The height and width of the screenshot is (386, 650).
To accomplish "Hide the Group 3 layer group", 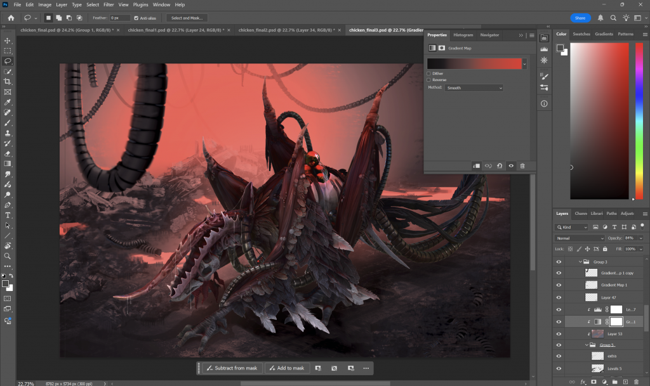I will click(x=559, y=262).
